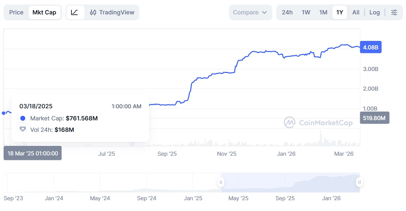Select the 1Y time range
The width and height of the screenshot is (406, 211).
coord(339,12)
